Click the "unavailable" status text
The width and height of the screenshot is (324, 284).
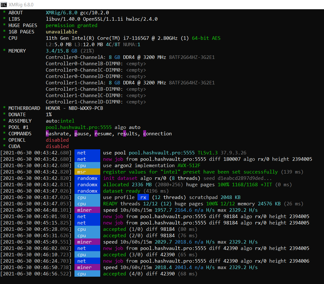click(61, 32)
